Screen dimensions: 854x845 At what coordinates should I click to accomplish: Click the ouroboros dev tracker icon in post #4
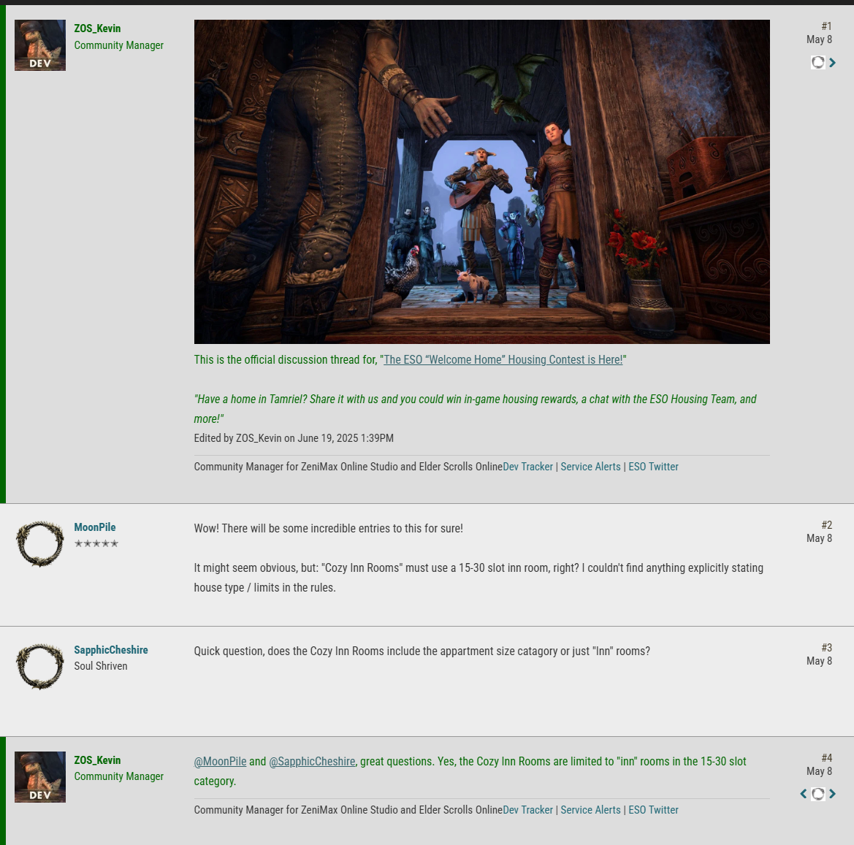817,794
